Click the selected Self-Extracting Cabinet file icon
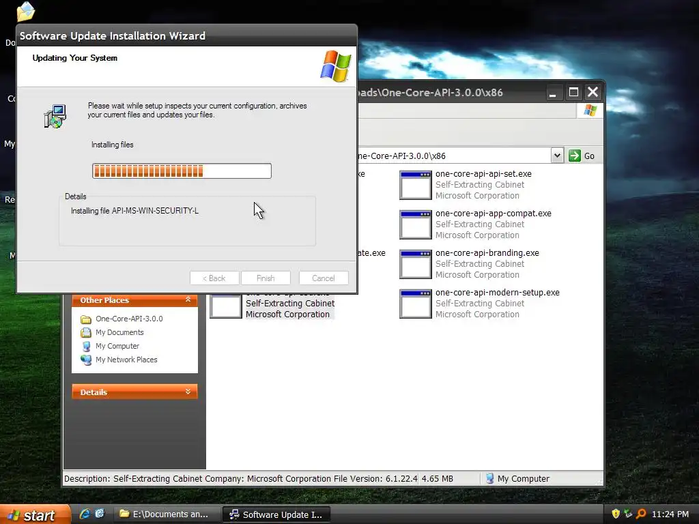Image resolution: width=699 pixels, height=524 pixels. (225, 306)
